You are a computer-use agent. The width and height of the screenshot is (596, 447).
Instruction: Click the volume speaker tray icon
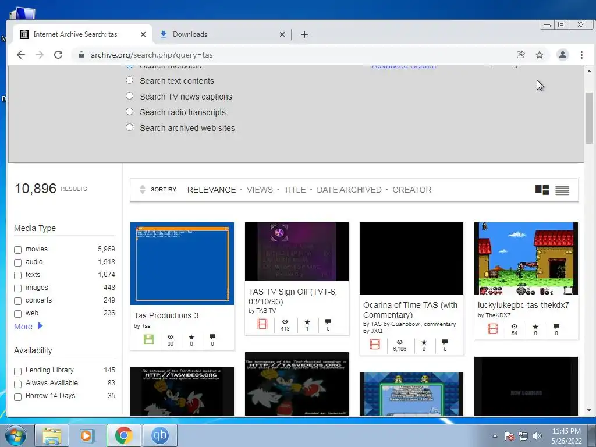[x=537, y=436]
